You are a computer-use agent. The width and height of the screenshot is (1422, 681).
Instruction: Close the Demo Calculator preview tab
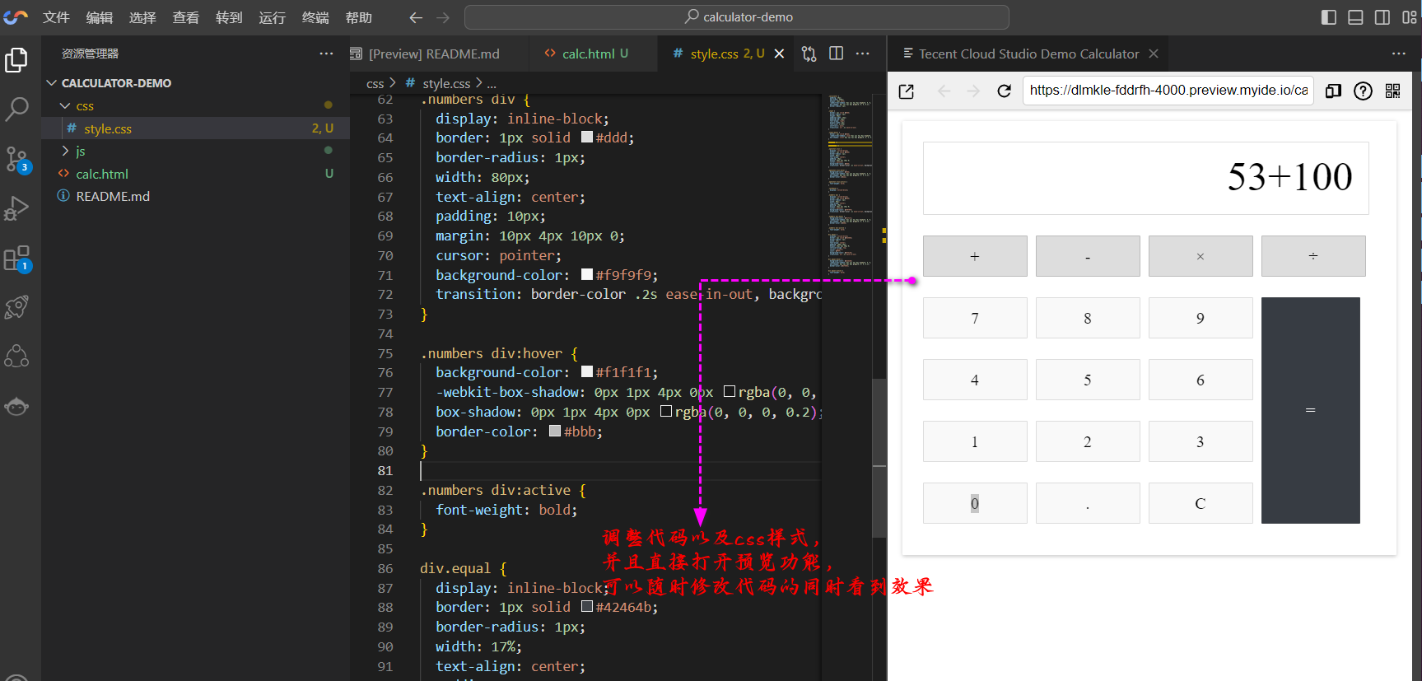point(1154,54)
